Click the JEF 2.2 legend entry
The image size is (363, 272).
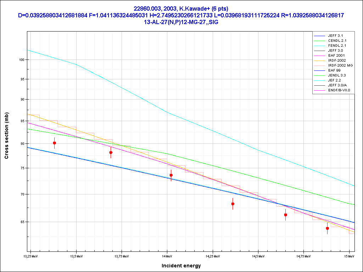(334, 80)
